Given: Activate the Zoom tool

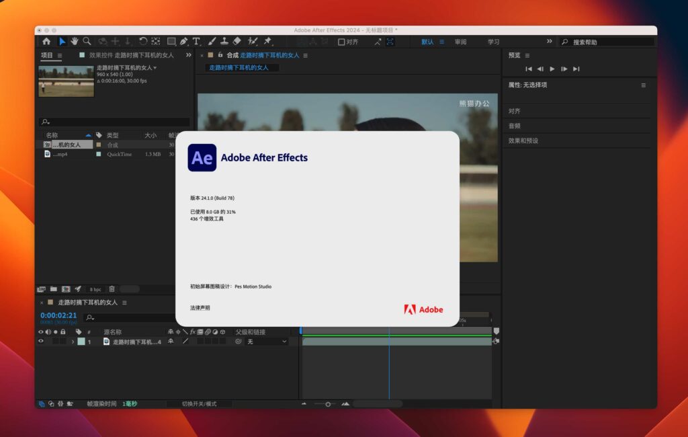Looking at the screenshot, I should (87, 41).
